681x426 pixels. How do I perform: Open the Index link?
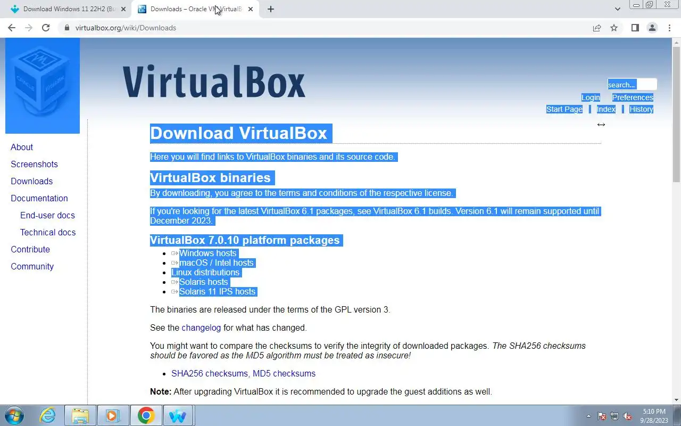click(x=606, y=109)
